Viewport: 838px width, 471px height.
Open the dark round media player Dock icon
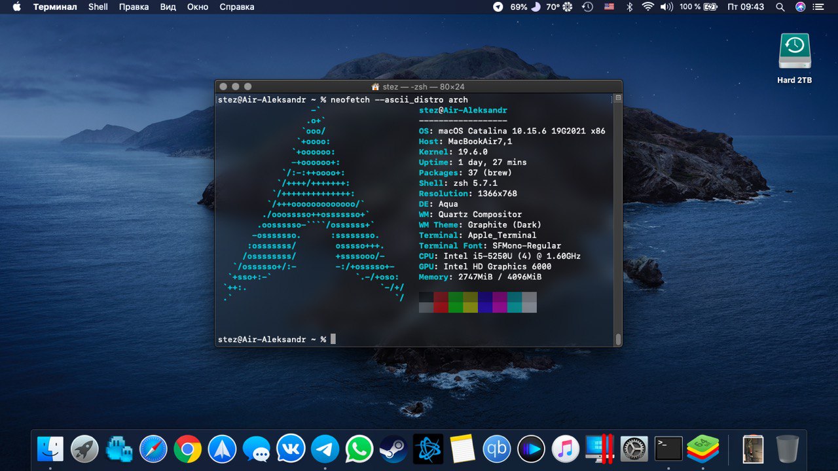click(x=531, y=449)
